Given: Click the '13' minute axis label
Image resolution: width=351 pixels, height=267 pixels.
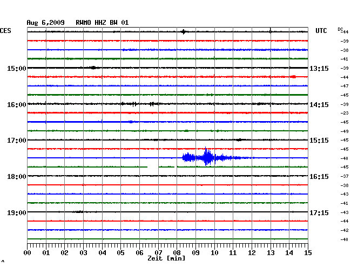Looking at the screenshot, I should point(271,253).
